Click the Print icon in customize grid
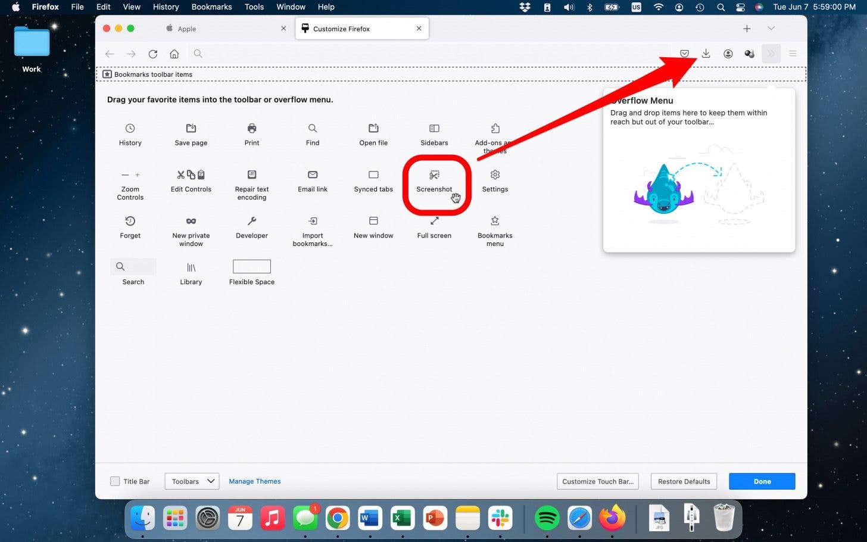Image resolution: width=867 pixels, height=542 pixels. pyautogui.click(x=252, y=128)
